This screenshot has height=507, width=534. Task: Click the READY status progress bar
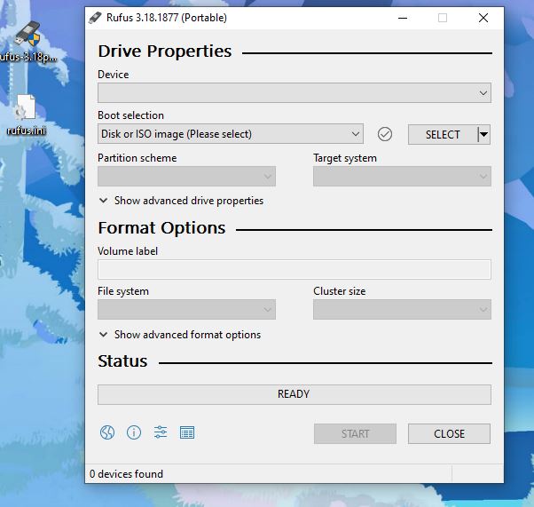tap(294, 394)
